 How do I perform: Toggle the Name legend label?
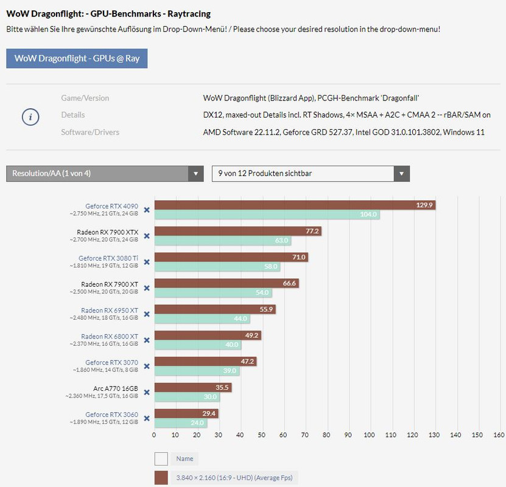[x=184, y=458]
